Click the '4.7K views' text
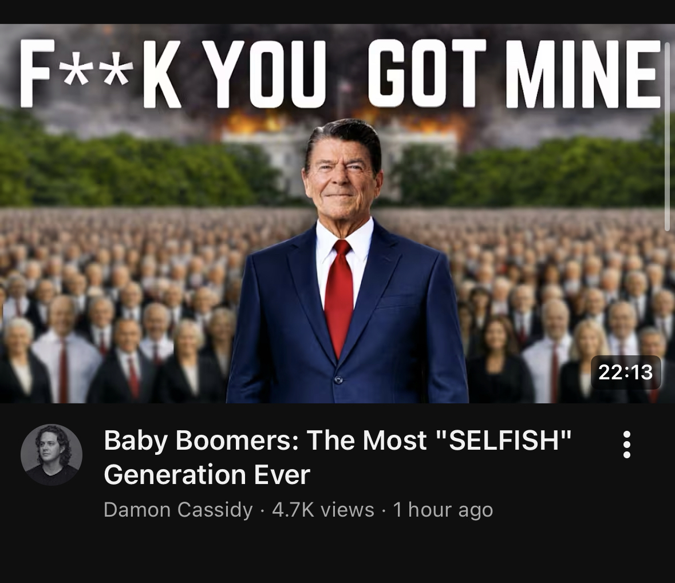The height and width of the screenshot is (583, 675). (323, 510)
